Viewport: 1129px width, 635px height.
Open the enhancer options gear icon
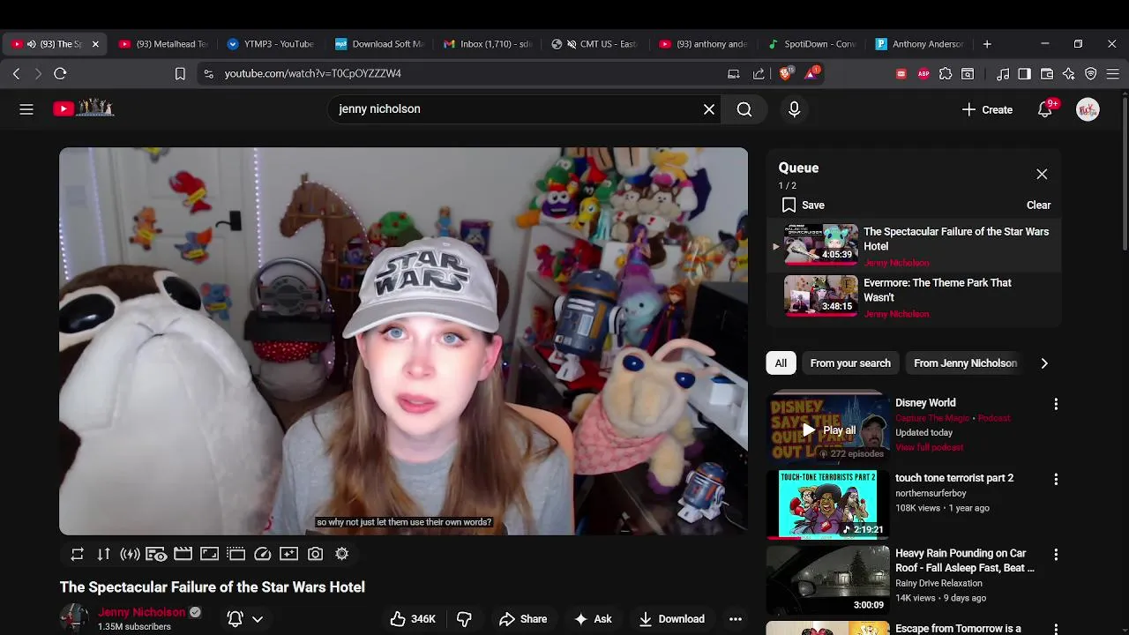coord(341,554)
